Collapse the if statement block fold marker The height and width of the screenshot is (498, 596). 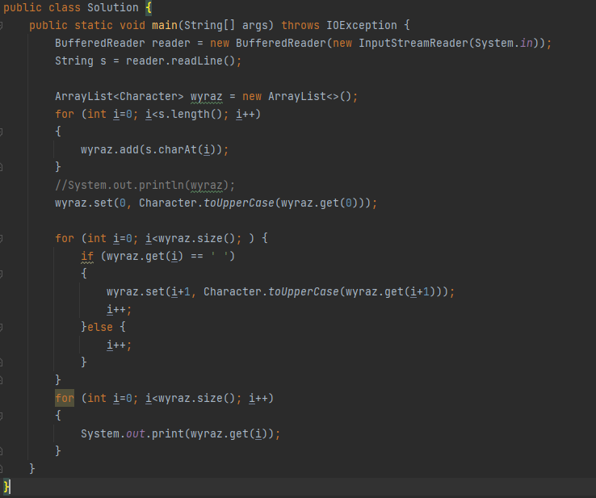[3, 274]
